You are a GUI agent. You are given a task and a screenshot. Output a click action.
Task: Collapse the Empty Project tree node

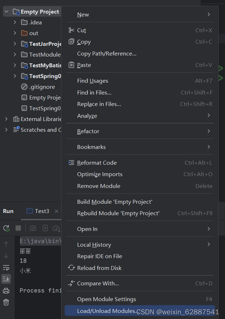coord(6,11)
